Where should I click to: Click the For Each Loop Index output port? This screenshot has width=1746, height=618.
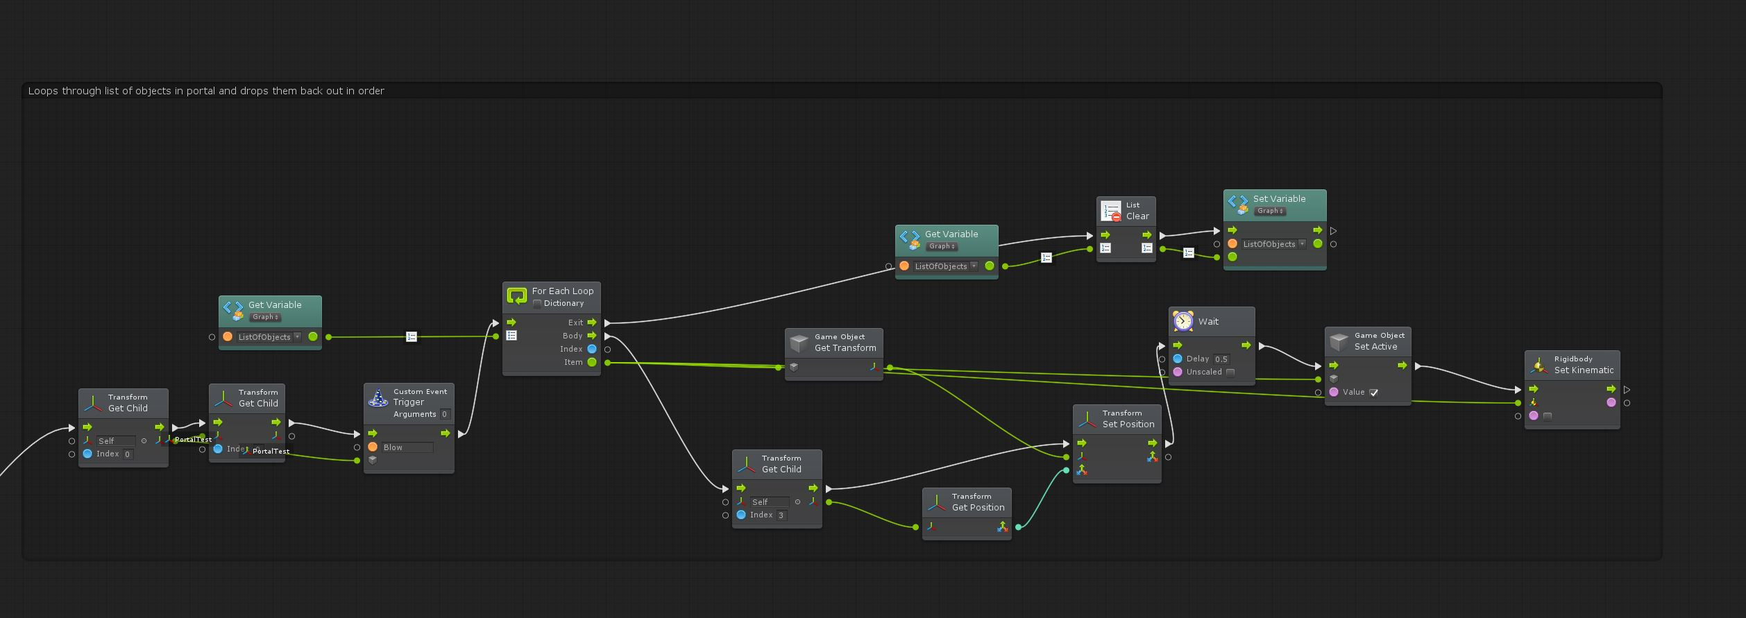[592, 349]
